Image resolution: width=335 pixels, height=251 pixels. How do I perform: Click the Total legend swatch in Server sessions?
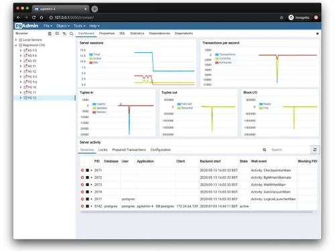(91, 54)
